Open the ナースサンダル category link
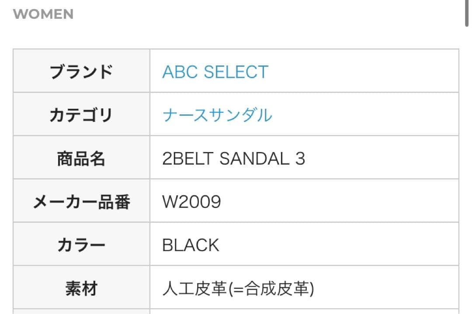The height and width of the screenshot is (314, 472). [x=217, y=115]
